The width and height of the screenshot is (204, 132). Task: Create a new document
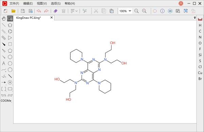coord(5,11)
